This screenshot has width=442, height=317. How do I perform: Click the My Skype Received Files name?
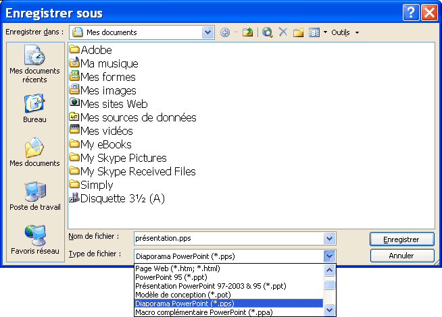[x=138, y=171]
